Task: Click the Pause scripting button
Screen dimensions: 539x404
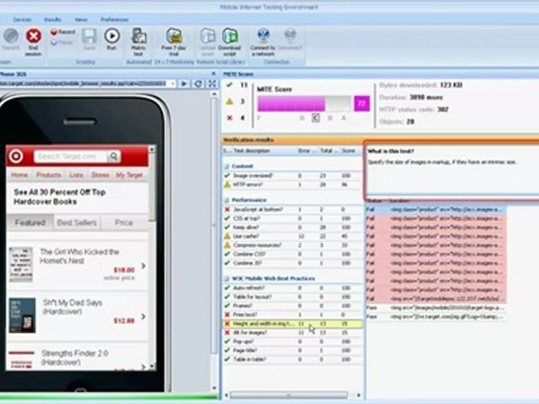Action: [62, 43]
